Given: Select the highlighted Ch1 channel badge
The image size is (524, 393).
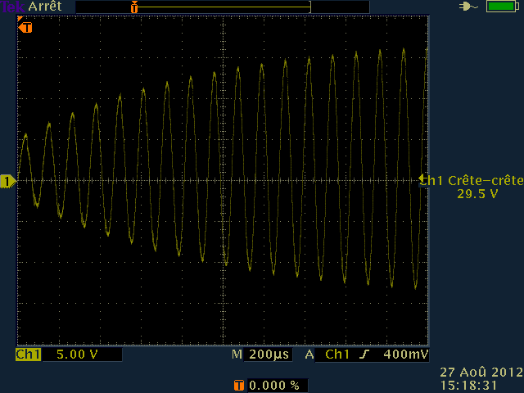Looking at the screenshot, I should (28, 355).
